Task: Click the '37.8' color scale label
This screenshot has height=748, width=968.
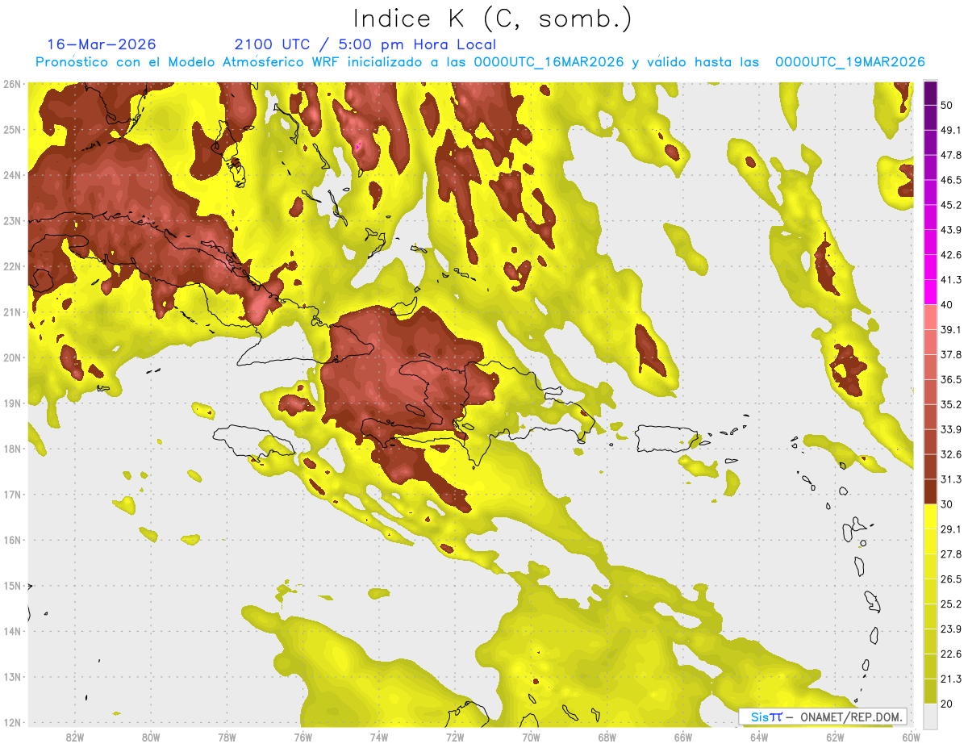Action: click(x=951, y=355)
